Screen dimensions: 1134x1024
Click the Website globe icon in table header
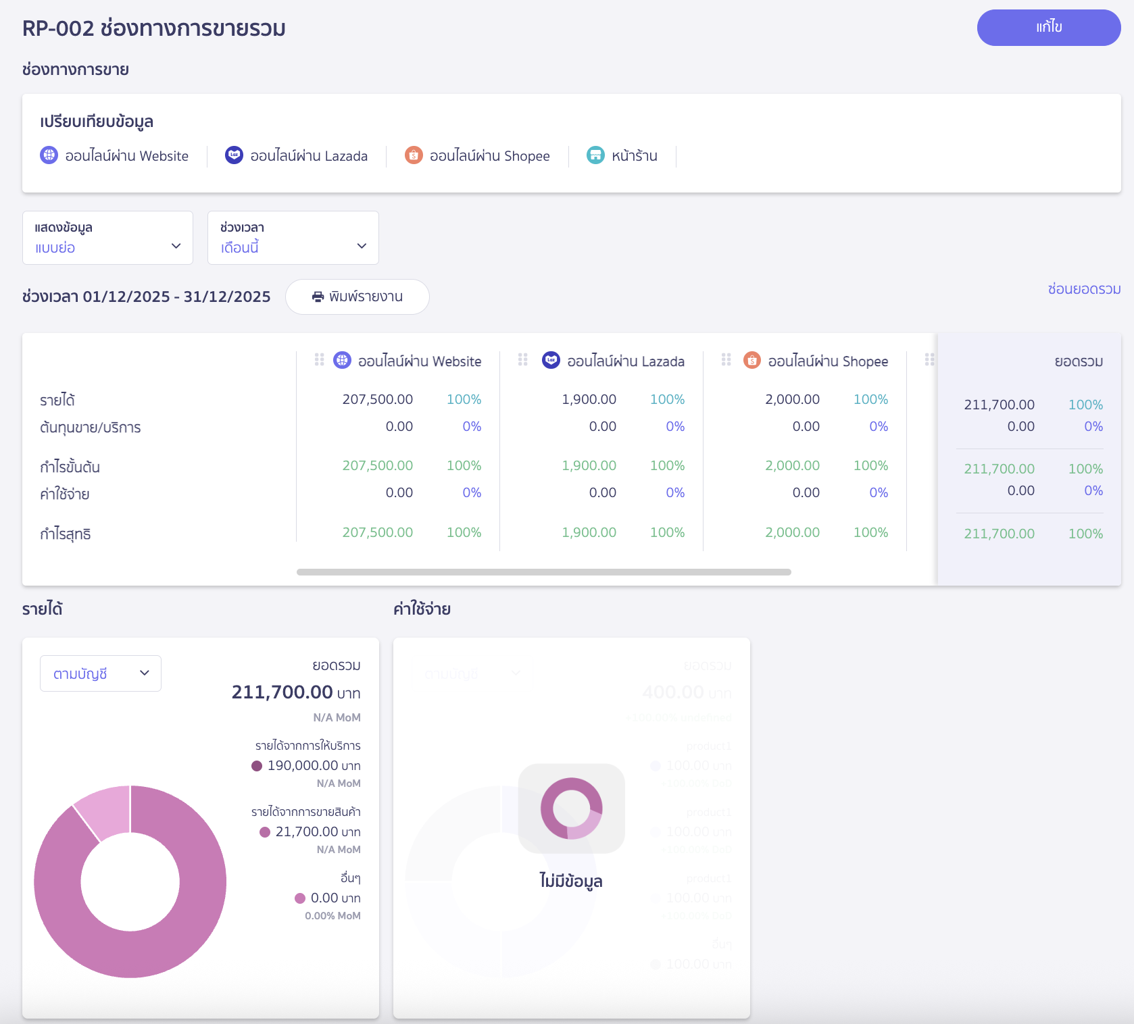pos(343,361)
